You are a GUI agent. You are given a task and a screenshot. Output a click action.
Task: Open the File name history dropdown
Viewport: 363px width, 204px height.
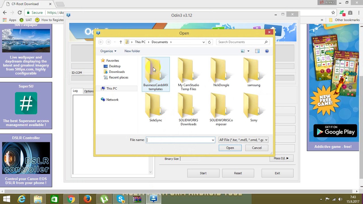coord(213,140)
